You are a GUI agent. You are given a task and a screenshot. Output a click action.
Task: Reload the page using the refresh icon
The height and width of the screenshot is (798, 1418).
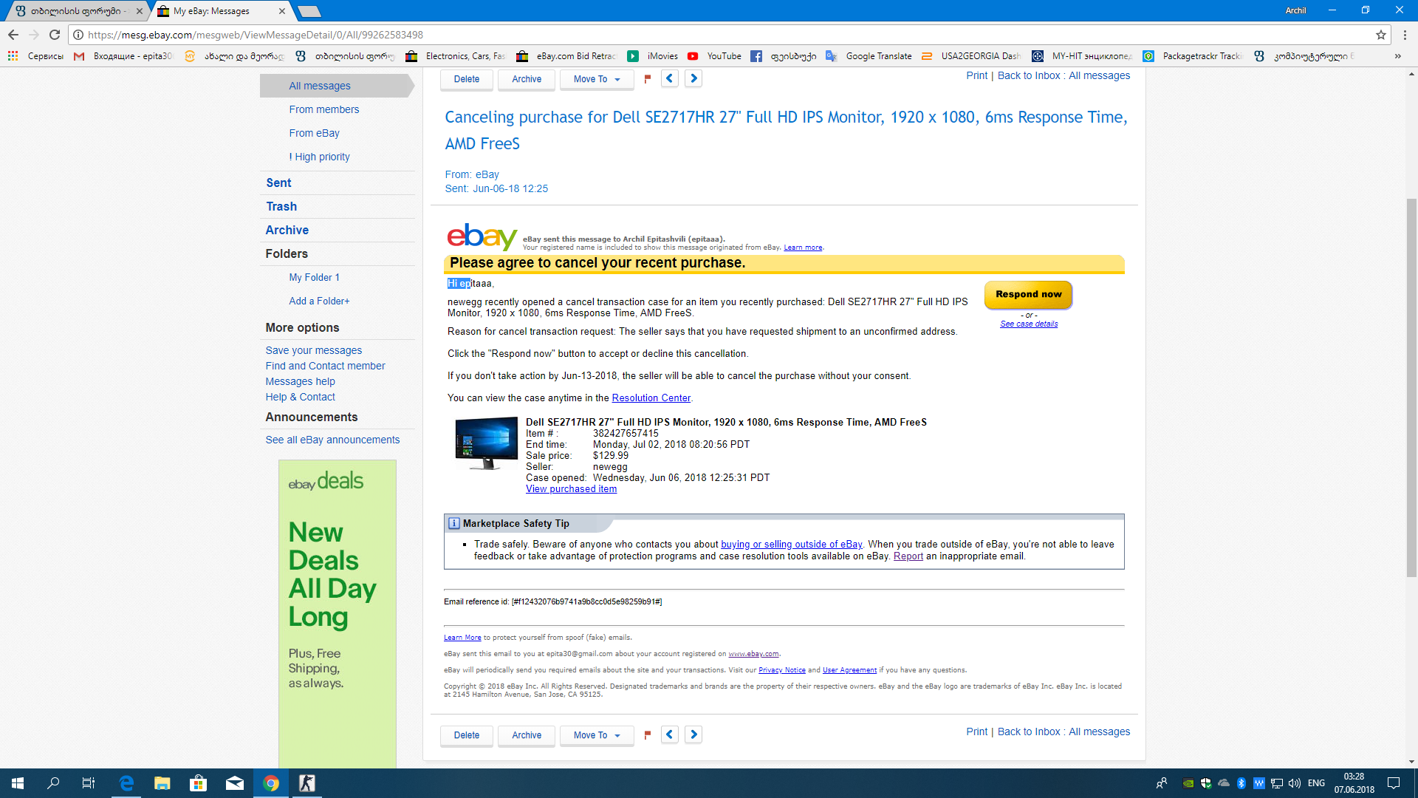(x=55, y=35)
